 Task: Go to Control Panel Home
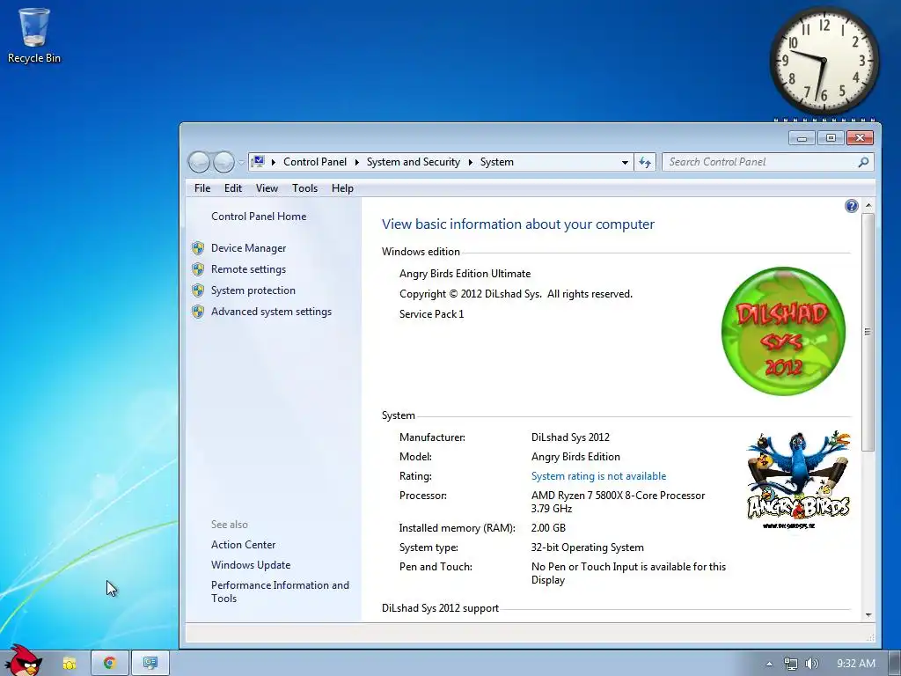[x=259, y=217]
